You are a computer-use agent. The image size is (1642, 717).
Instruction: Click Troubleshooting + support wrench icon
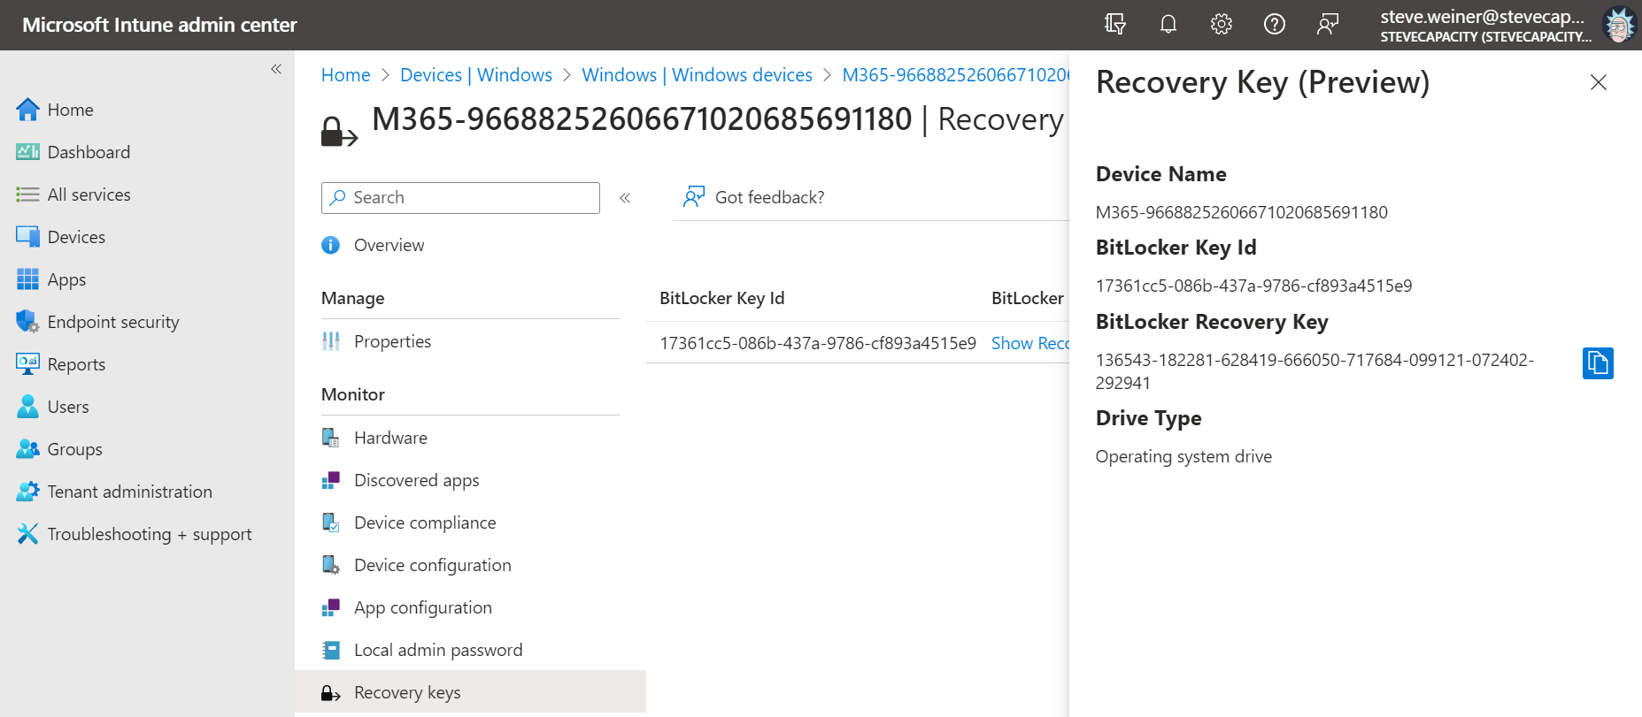pyautogui.click(x=27, y=534)
